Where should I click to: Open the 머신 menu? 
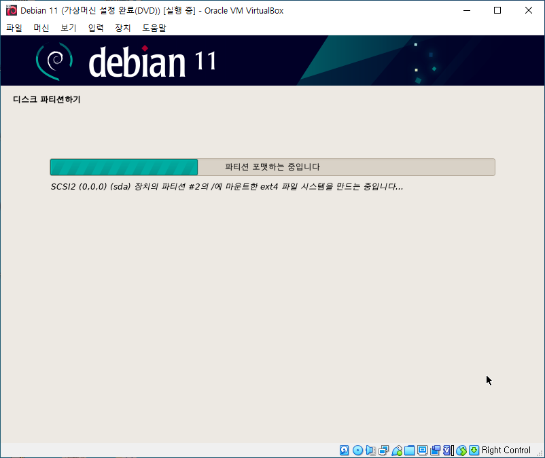pos(41,28)
